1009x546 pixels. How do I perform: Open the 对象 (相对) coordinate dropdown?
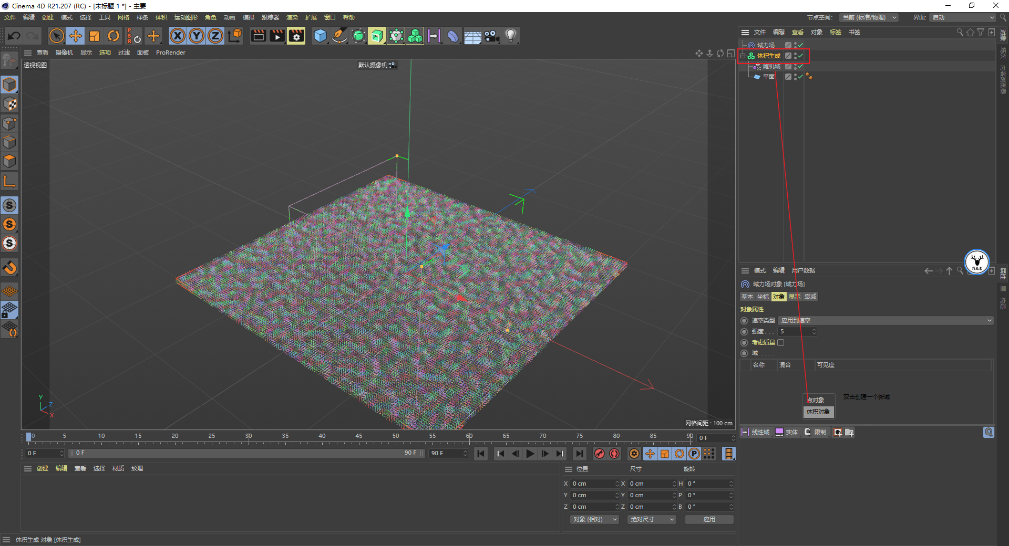(x=594, y=519)
